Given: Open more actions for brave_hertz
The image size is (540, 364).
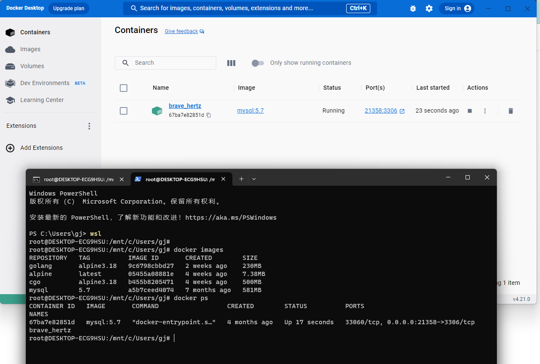Looking at the screenshot, I should tap(485, 111).
